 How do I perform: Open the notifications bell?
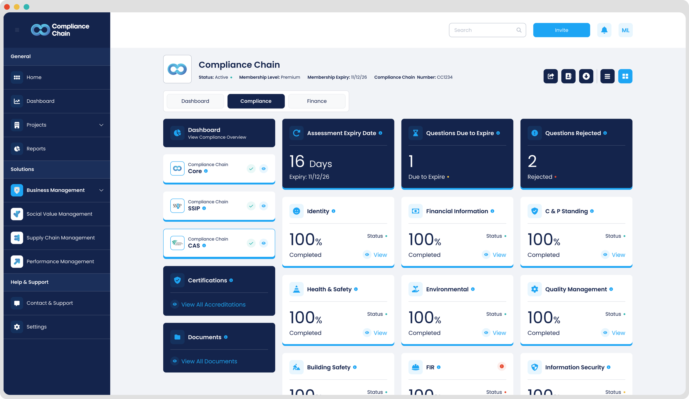pos(604,30)
